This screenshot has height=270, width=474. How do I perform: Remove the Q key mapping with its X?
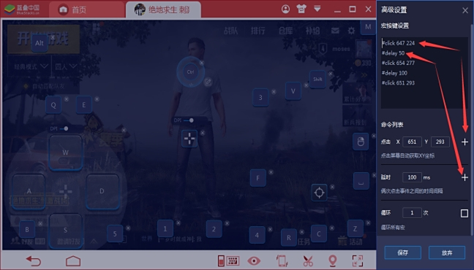tap(67, 99)
